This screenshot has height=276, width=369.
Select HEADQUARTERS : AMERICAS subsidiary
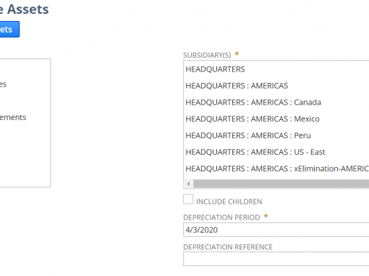click(x=276, y=86)
